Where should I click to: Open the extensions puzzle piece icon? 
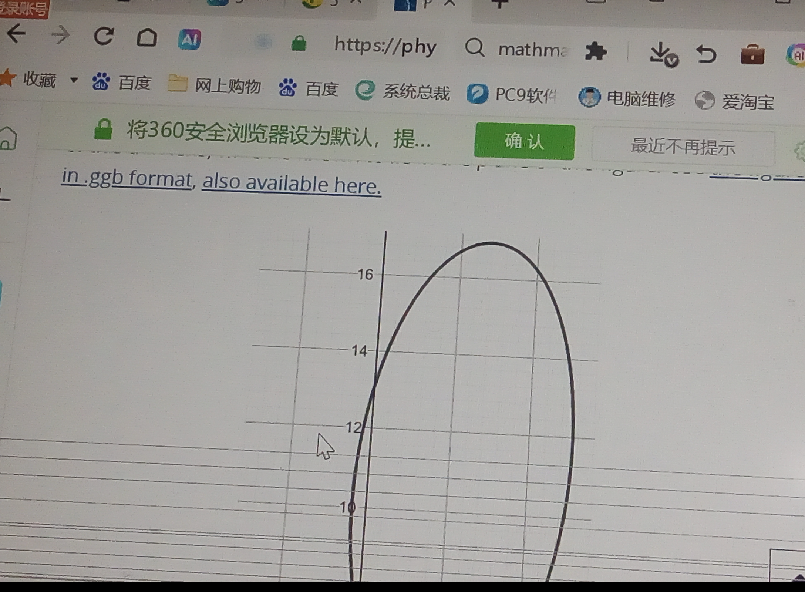(596, 51)
